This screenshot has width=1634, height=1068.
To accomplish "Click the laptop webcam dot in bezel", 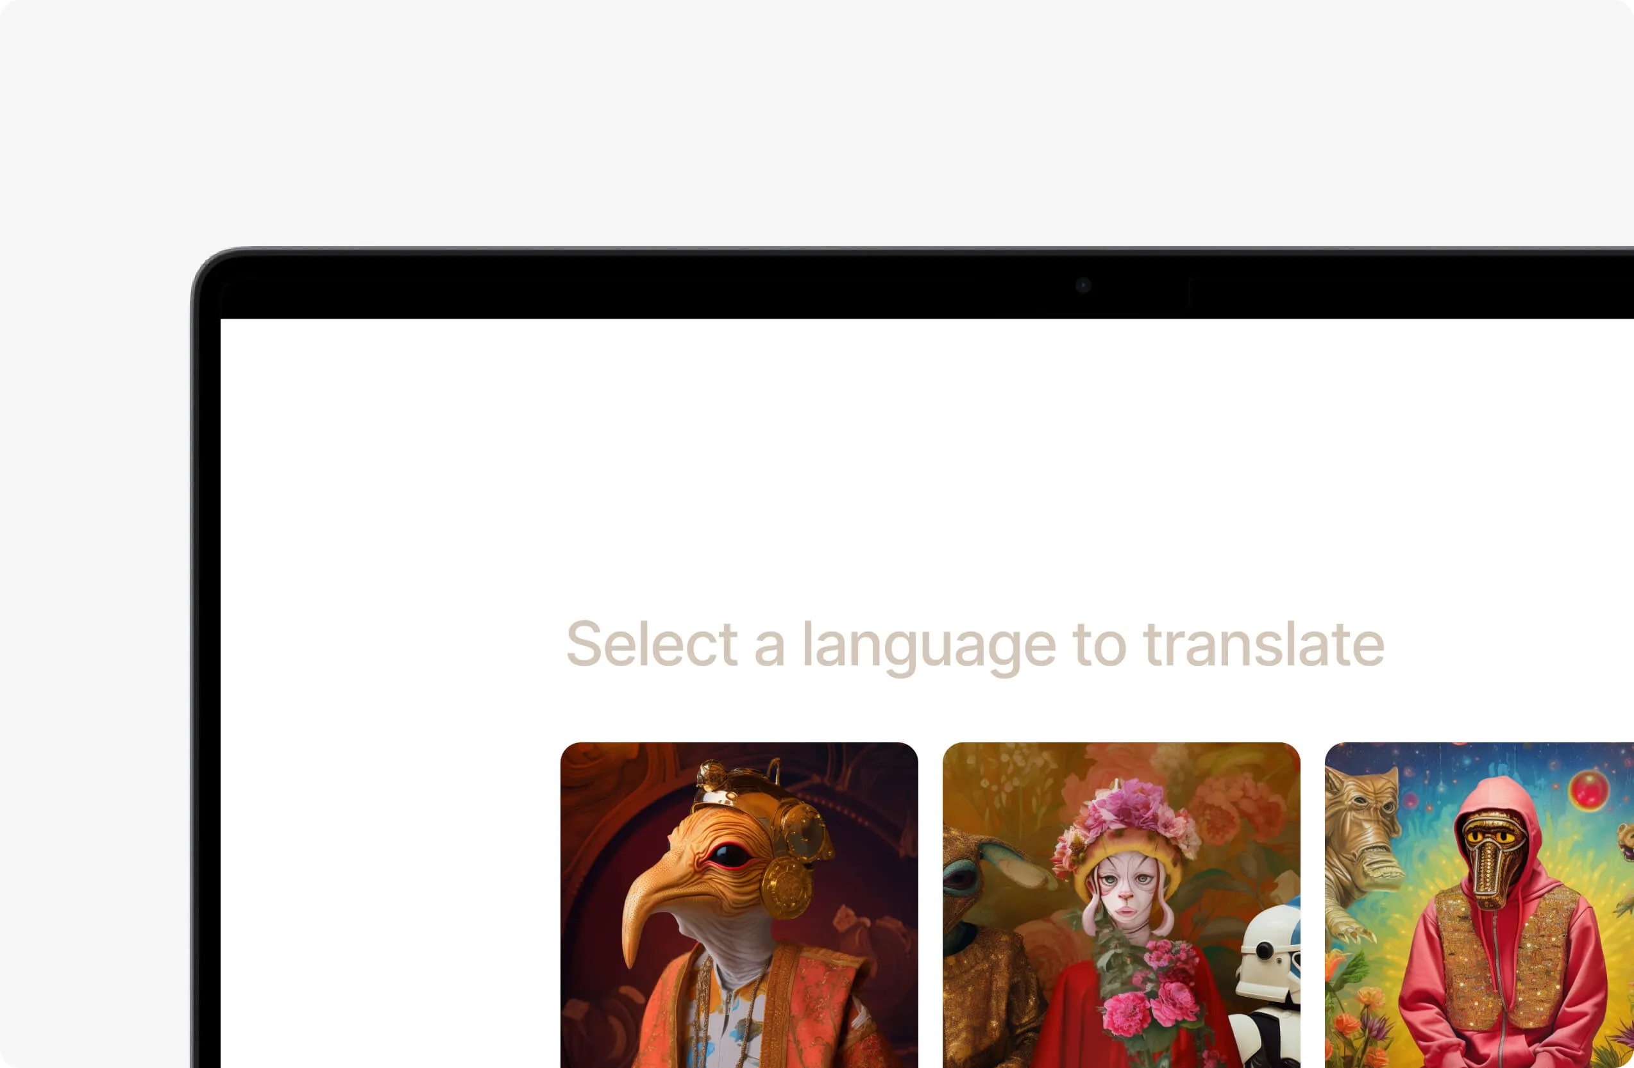I will tap(1083, 285).
